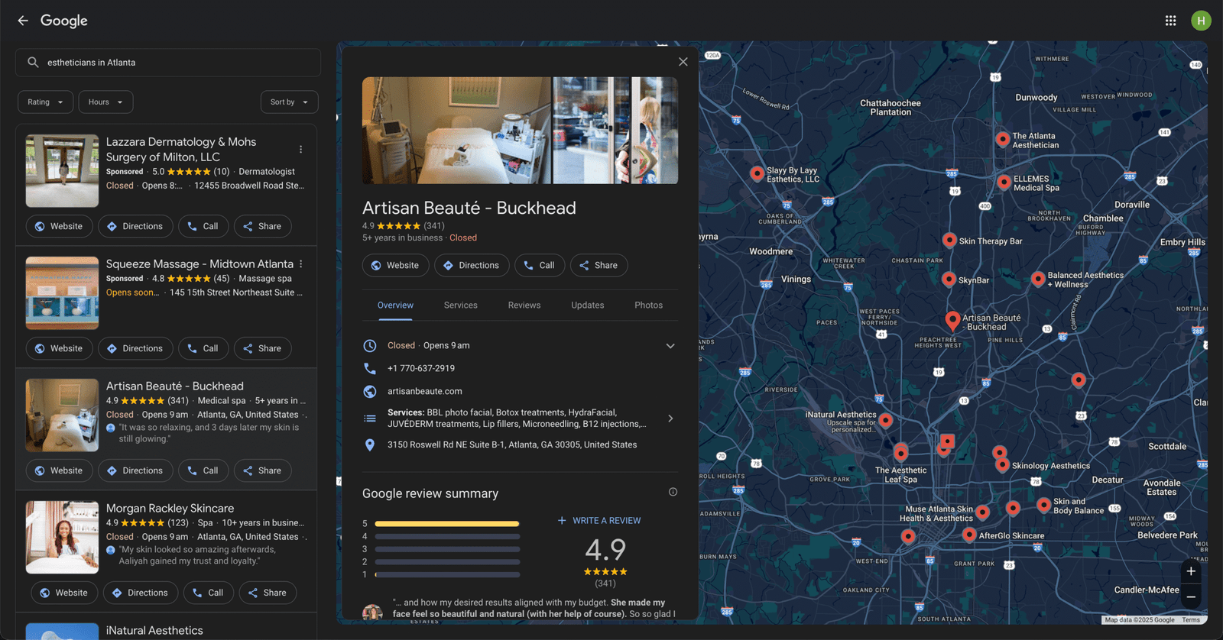The height and width of the screenshot is (640, 1223).
Task: Select the Skin and Body Balance pin
Action: click(x=1043, y=505)
